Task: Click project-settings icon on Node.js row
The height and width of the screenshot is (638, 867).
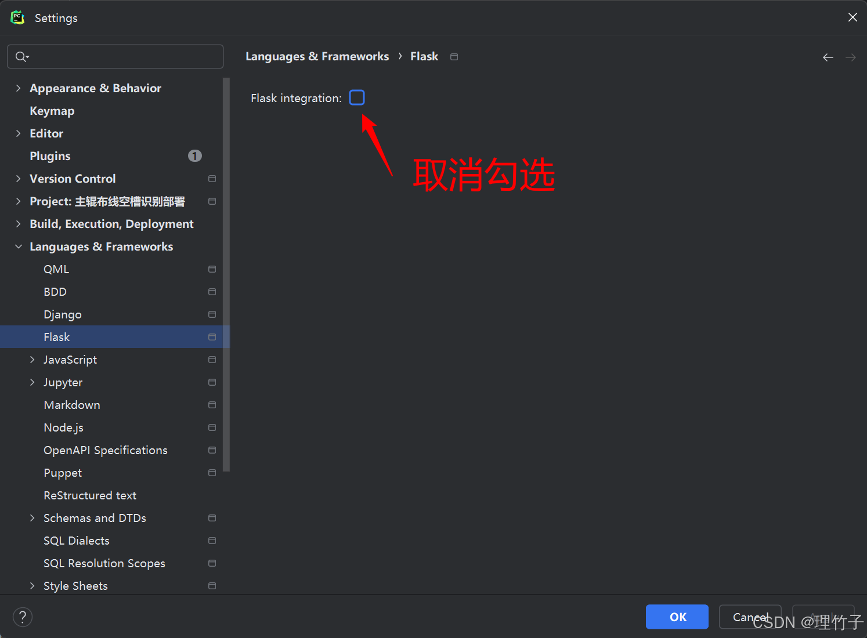Action: click(x=212, y=427)
